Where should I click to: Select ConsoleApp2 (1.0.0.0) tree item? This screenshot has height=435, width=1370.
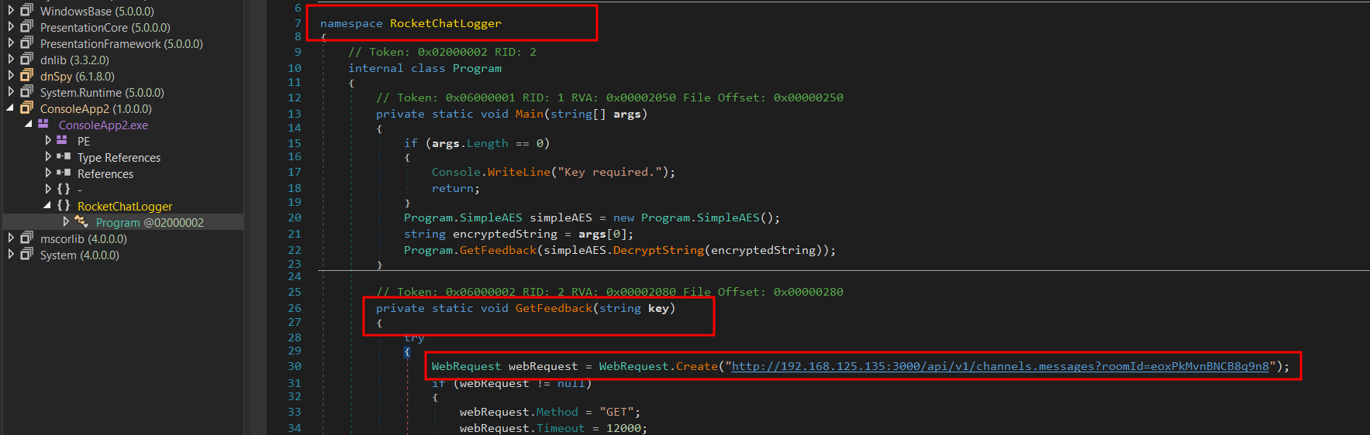click(x=96, y=109)
